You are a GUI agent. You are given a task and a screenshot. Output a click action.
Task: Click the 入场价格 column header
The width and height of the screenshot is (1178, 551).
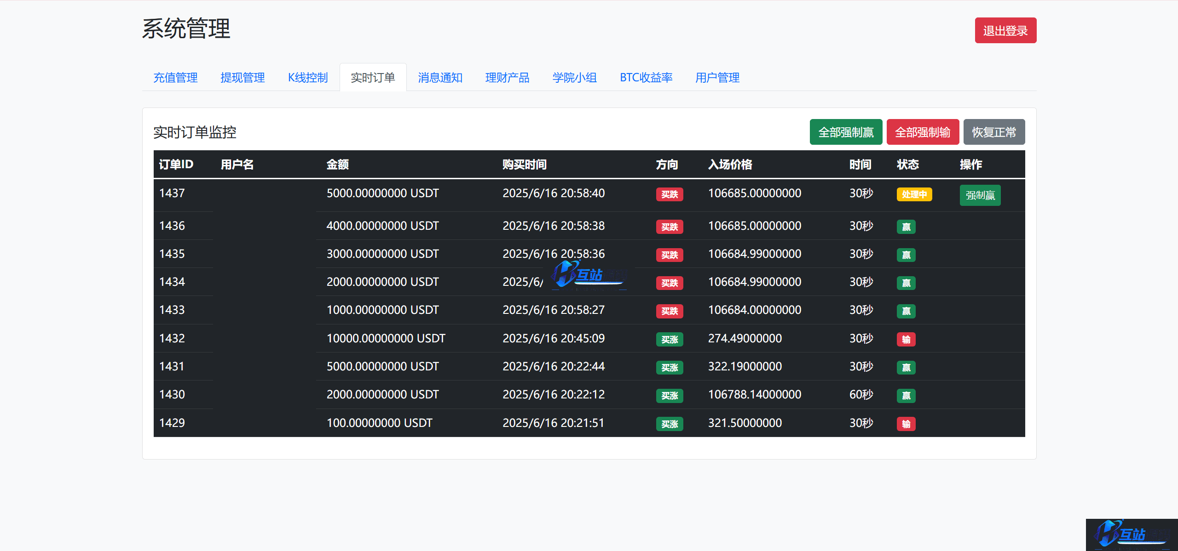[730, 164]
